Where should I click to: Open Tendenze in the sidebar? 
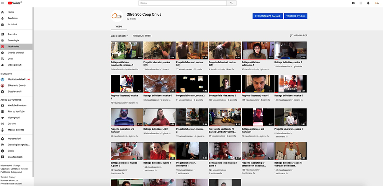(x=16, y=18)
